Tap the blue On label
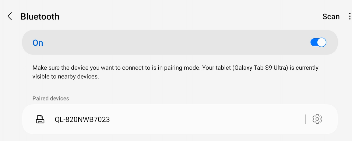Screen dimensions: 352x141 click(x=38, y=43)
